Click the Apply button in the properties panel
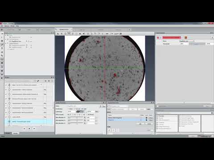This screenshot has width=214, height=160. [x=207, y=106]
